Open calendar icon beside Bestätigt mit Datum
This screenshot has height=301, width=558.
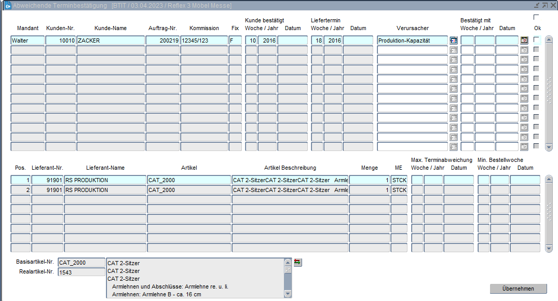[x=524, y=40]
